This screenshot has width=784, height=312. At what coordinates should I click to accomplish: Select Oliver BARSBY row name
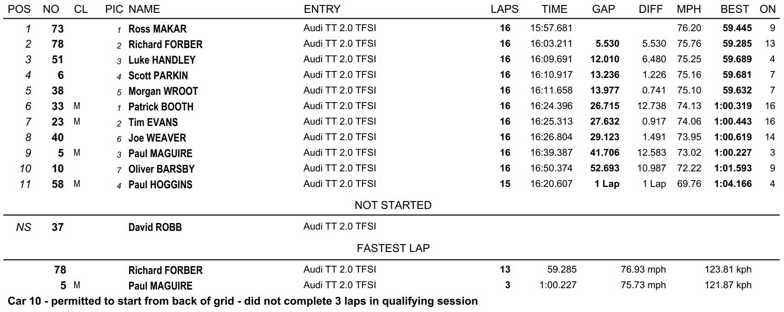point(161,169)
